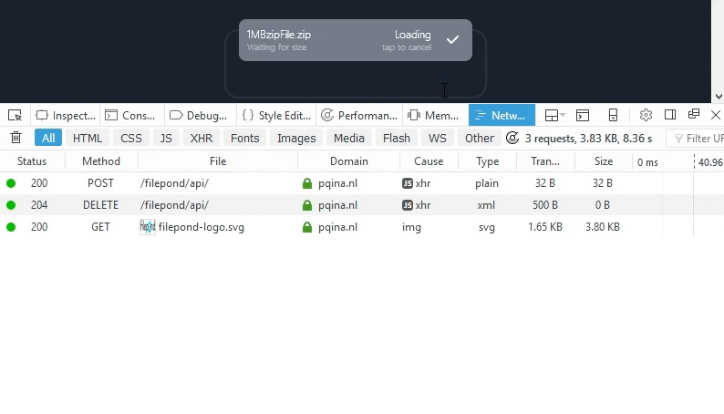
Task: Open devtools in separate window icon
Action: pos(694,115)
